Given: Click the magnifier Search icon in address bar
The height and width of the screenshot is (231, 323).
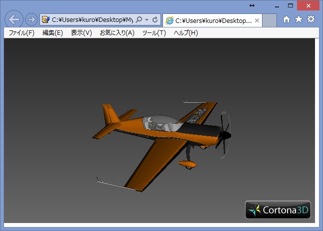Looking at the screenshot, I should click(139, 20).
